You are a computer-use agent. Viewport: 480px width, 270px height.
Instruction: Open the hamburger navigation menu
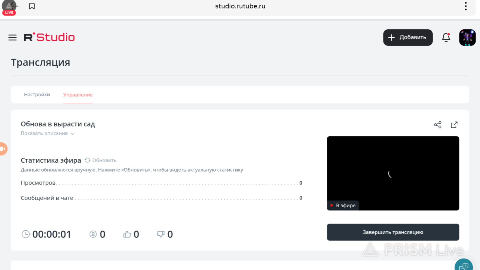12,37
